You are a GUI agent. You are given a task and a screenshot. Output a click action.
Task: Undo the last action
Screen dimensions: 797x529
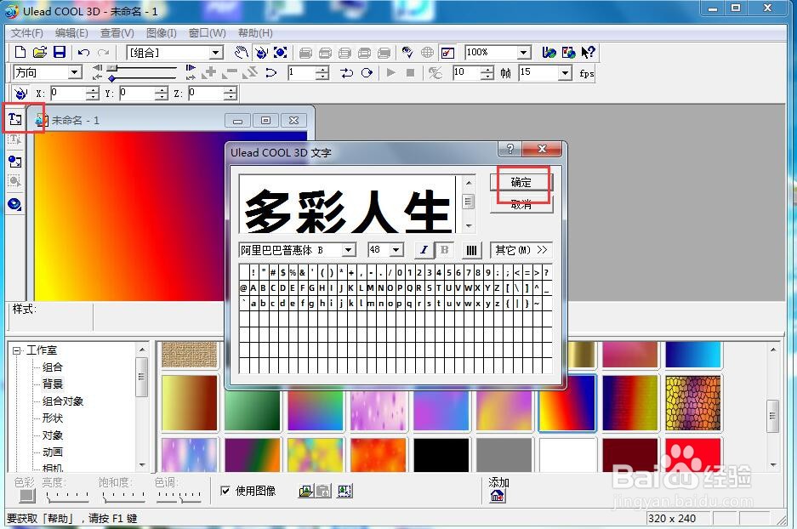(x=84, y=53)
